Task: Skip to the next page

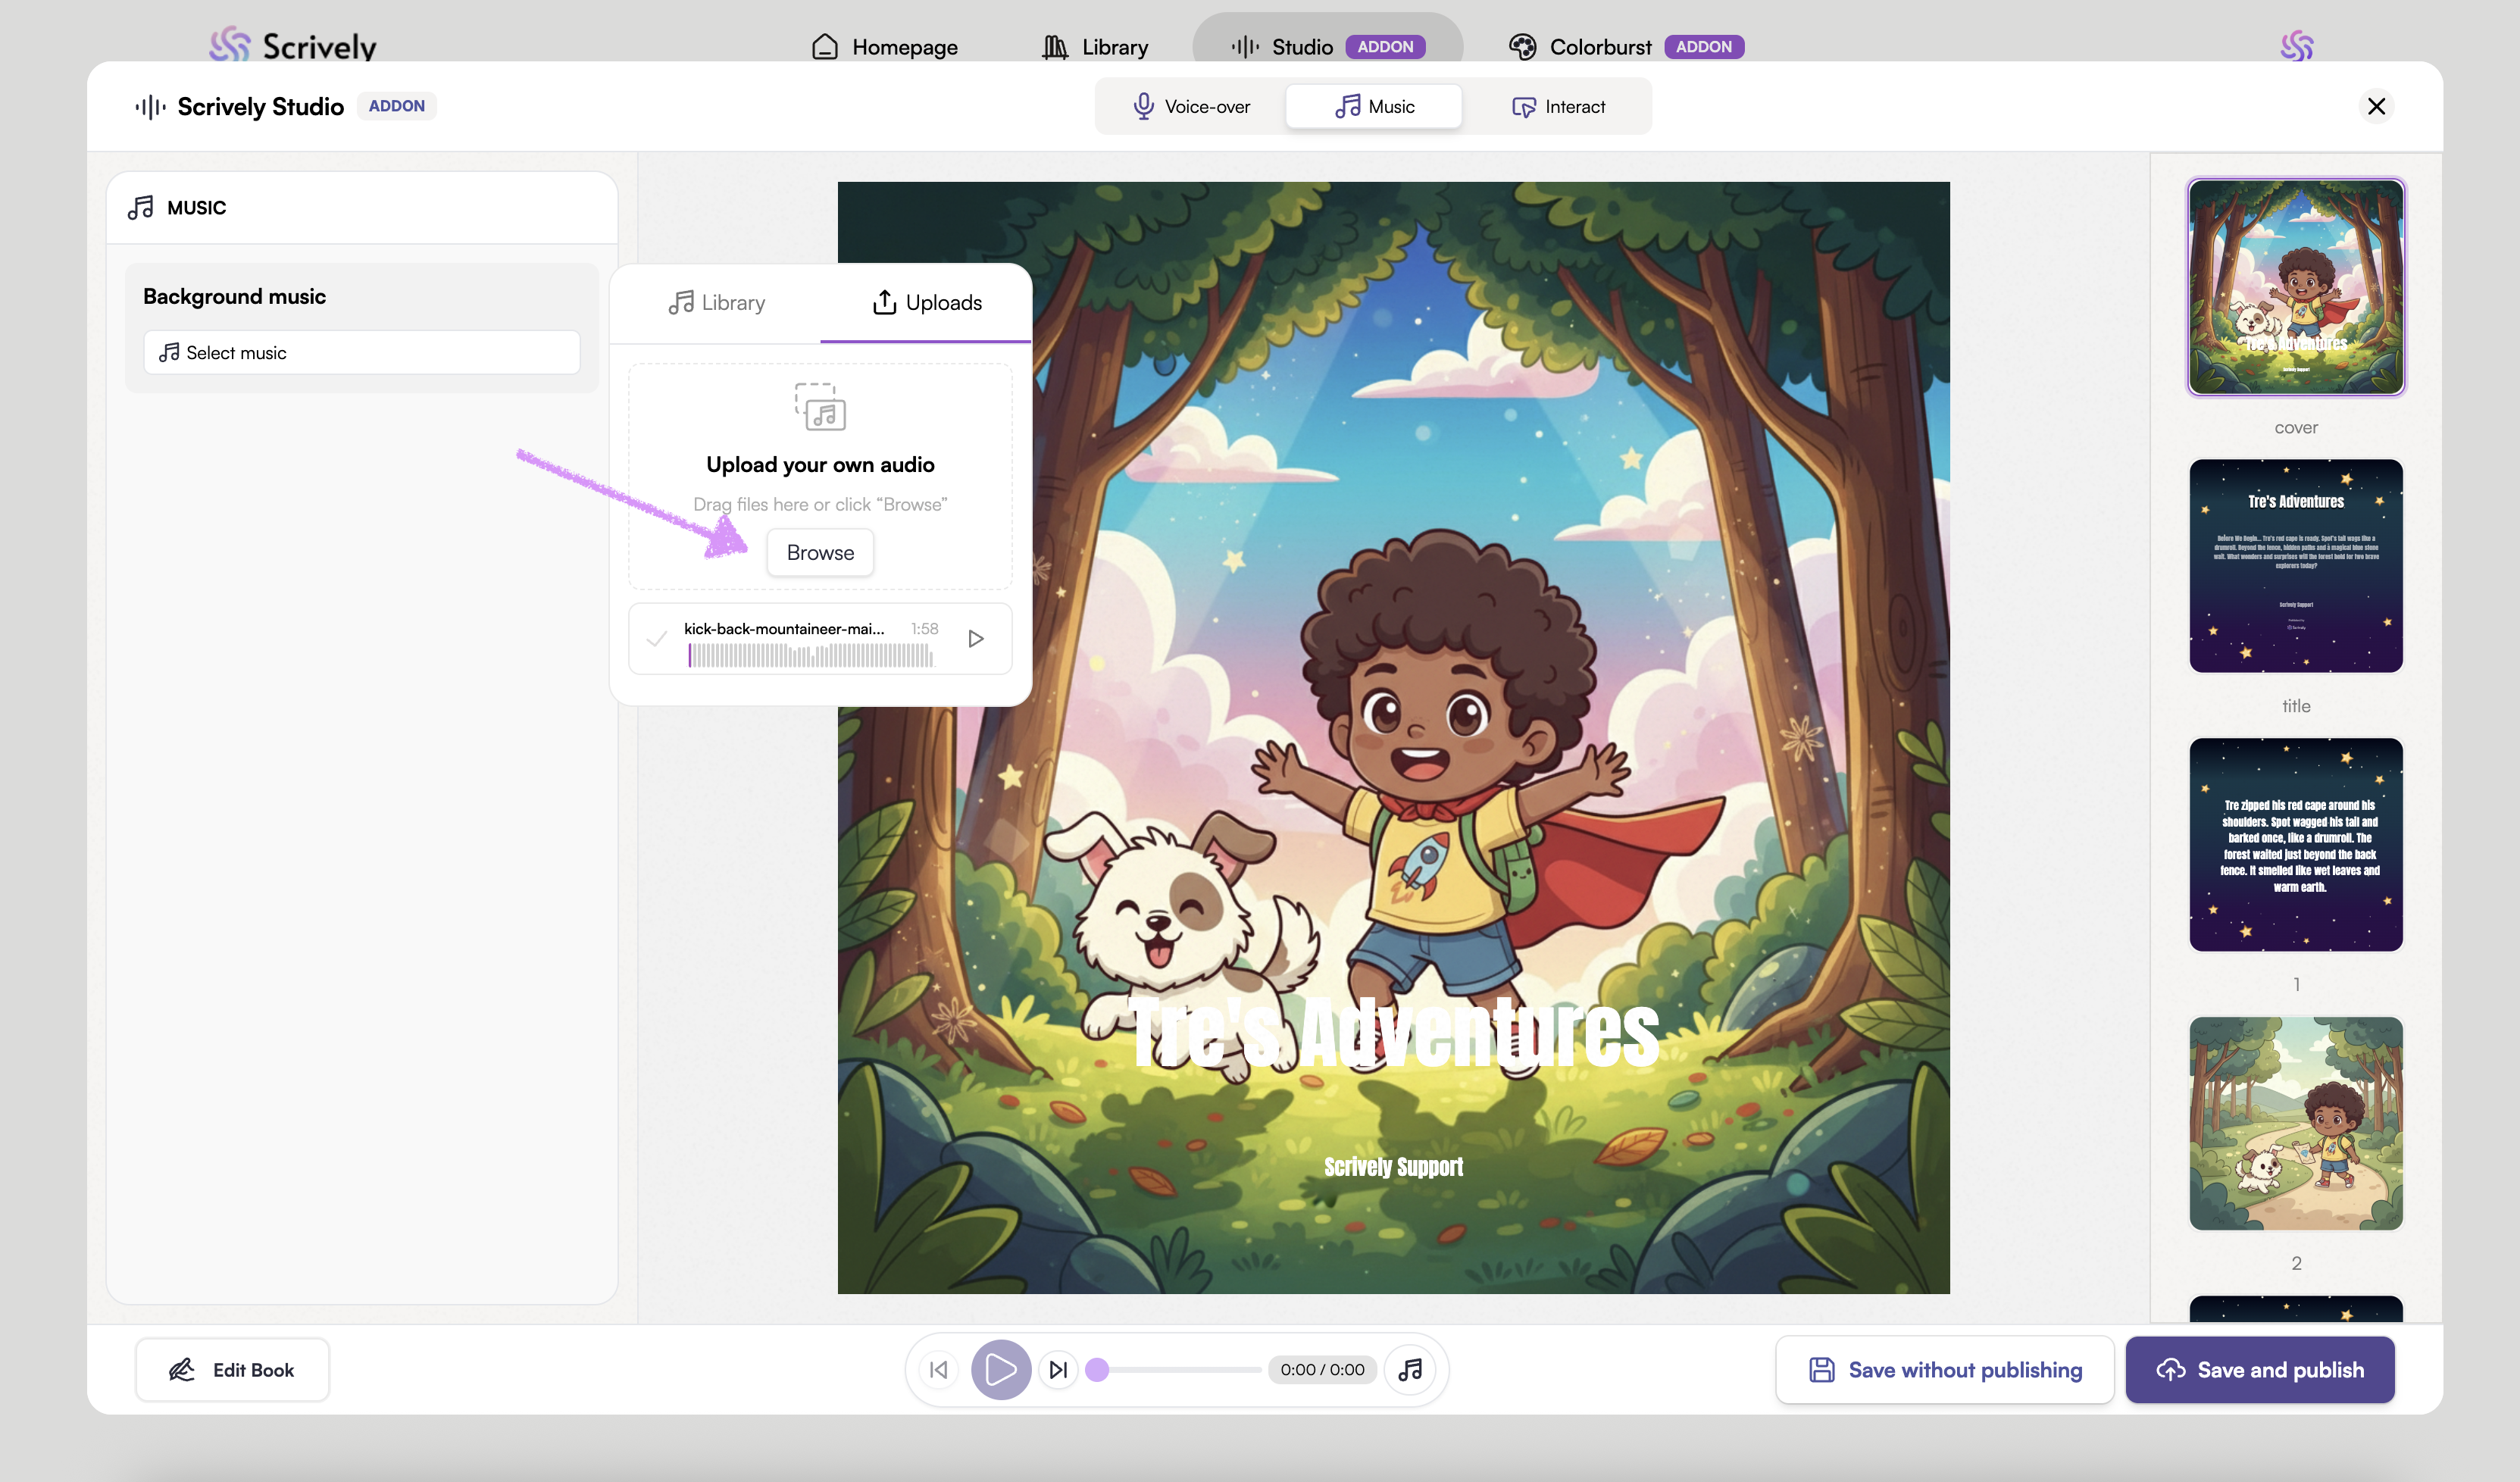Action: pos(1058,1369)
